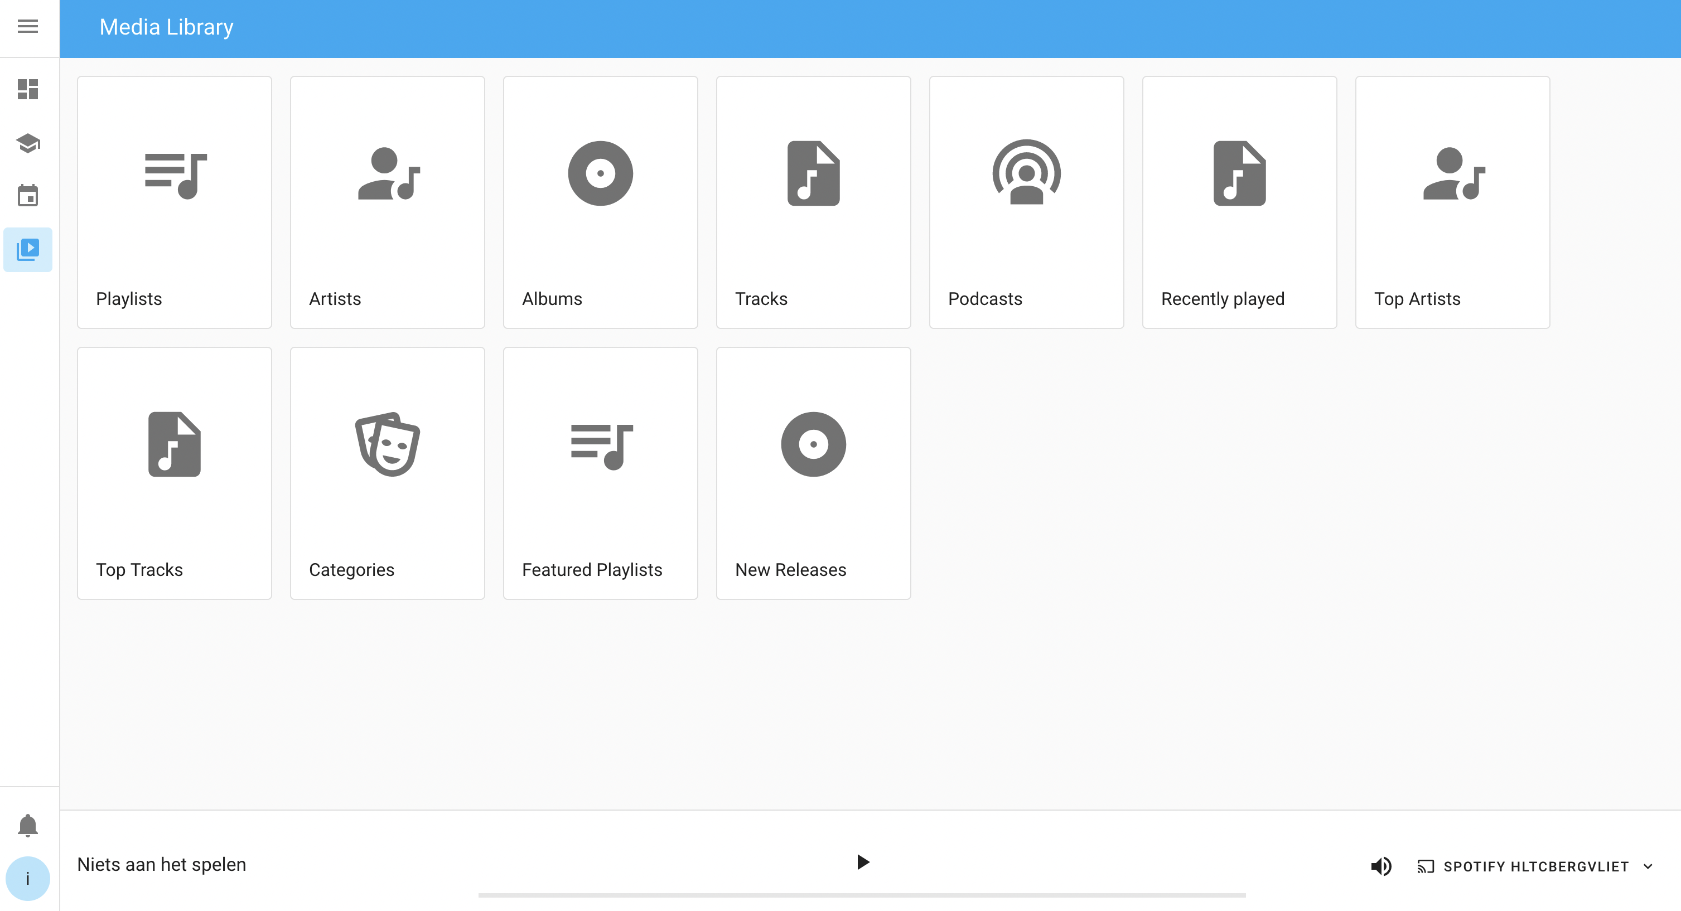This screenshot has height=911, width=1681.
Task: Click the dropdown chevron beside the Spotify player
Action: point(1648,866)
